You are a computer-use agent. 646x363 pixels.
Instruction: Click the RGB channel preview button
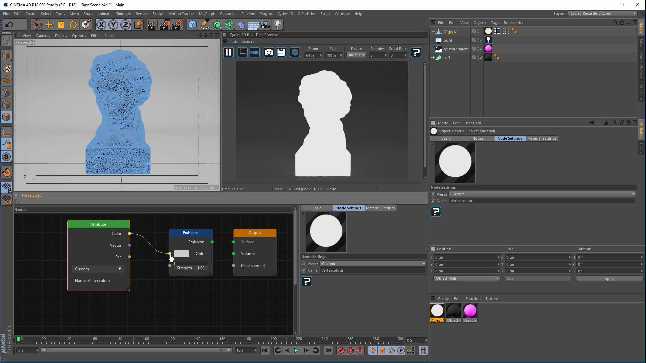click(x=254, y=52)
